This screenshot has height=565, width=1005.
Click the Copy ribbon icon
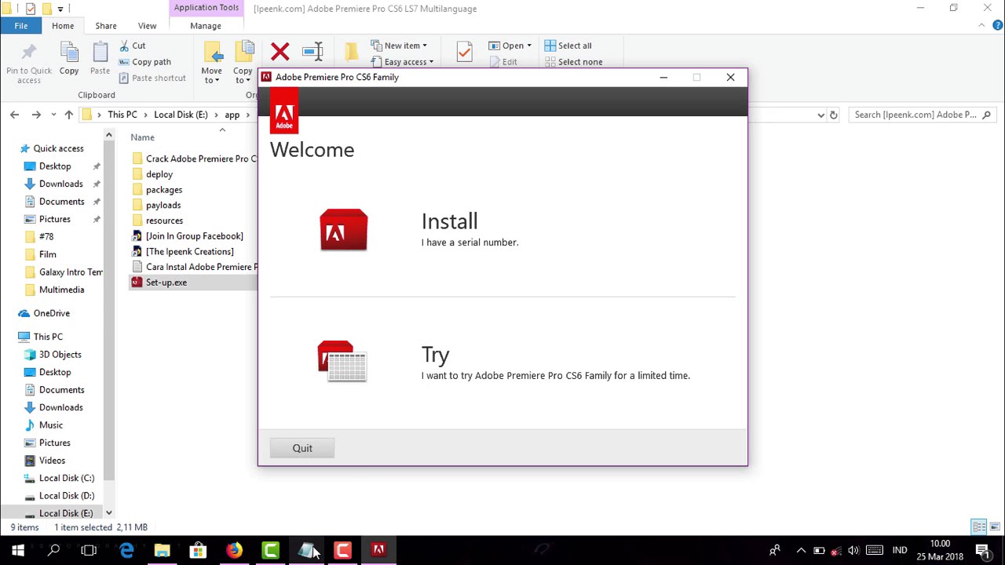69,59
